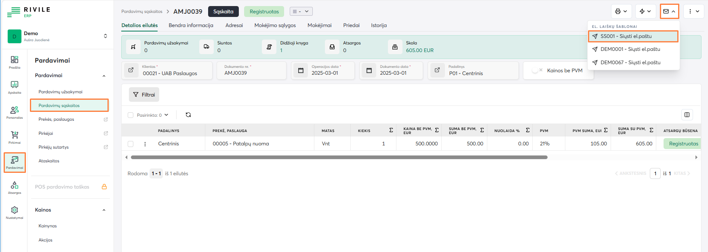
Task: Expand the Demo company switcher
Action: (x=105, y=36)
